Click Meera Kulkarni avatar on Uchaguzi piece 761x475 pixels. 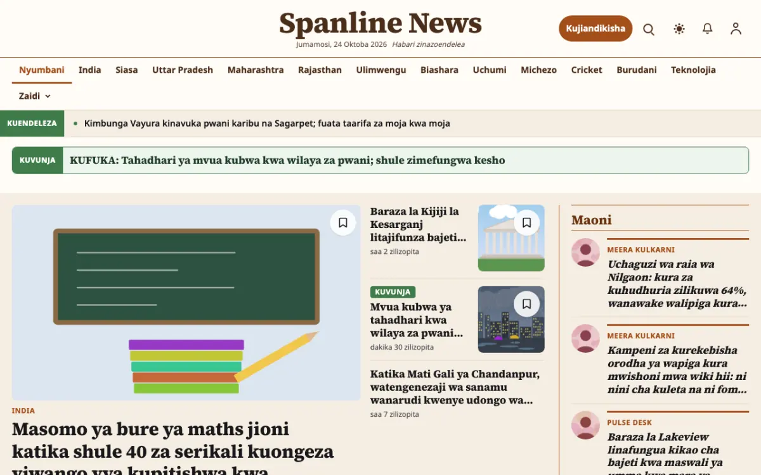tap(585, 253)
